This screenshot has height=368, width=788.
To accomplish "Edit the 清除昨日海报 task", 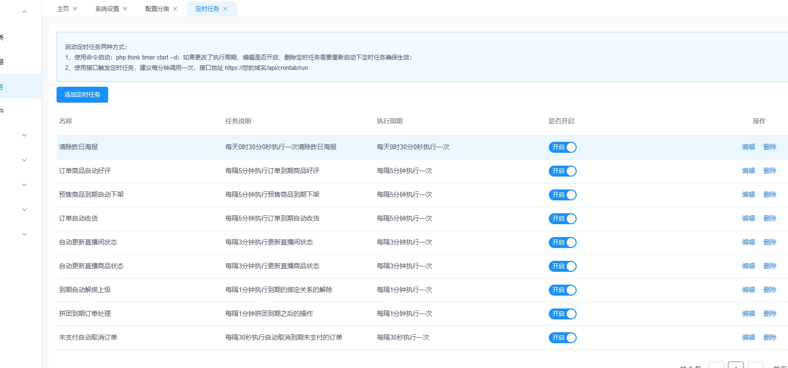I will pos(748,147).
